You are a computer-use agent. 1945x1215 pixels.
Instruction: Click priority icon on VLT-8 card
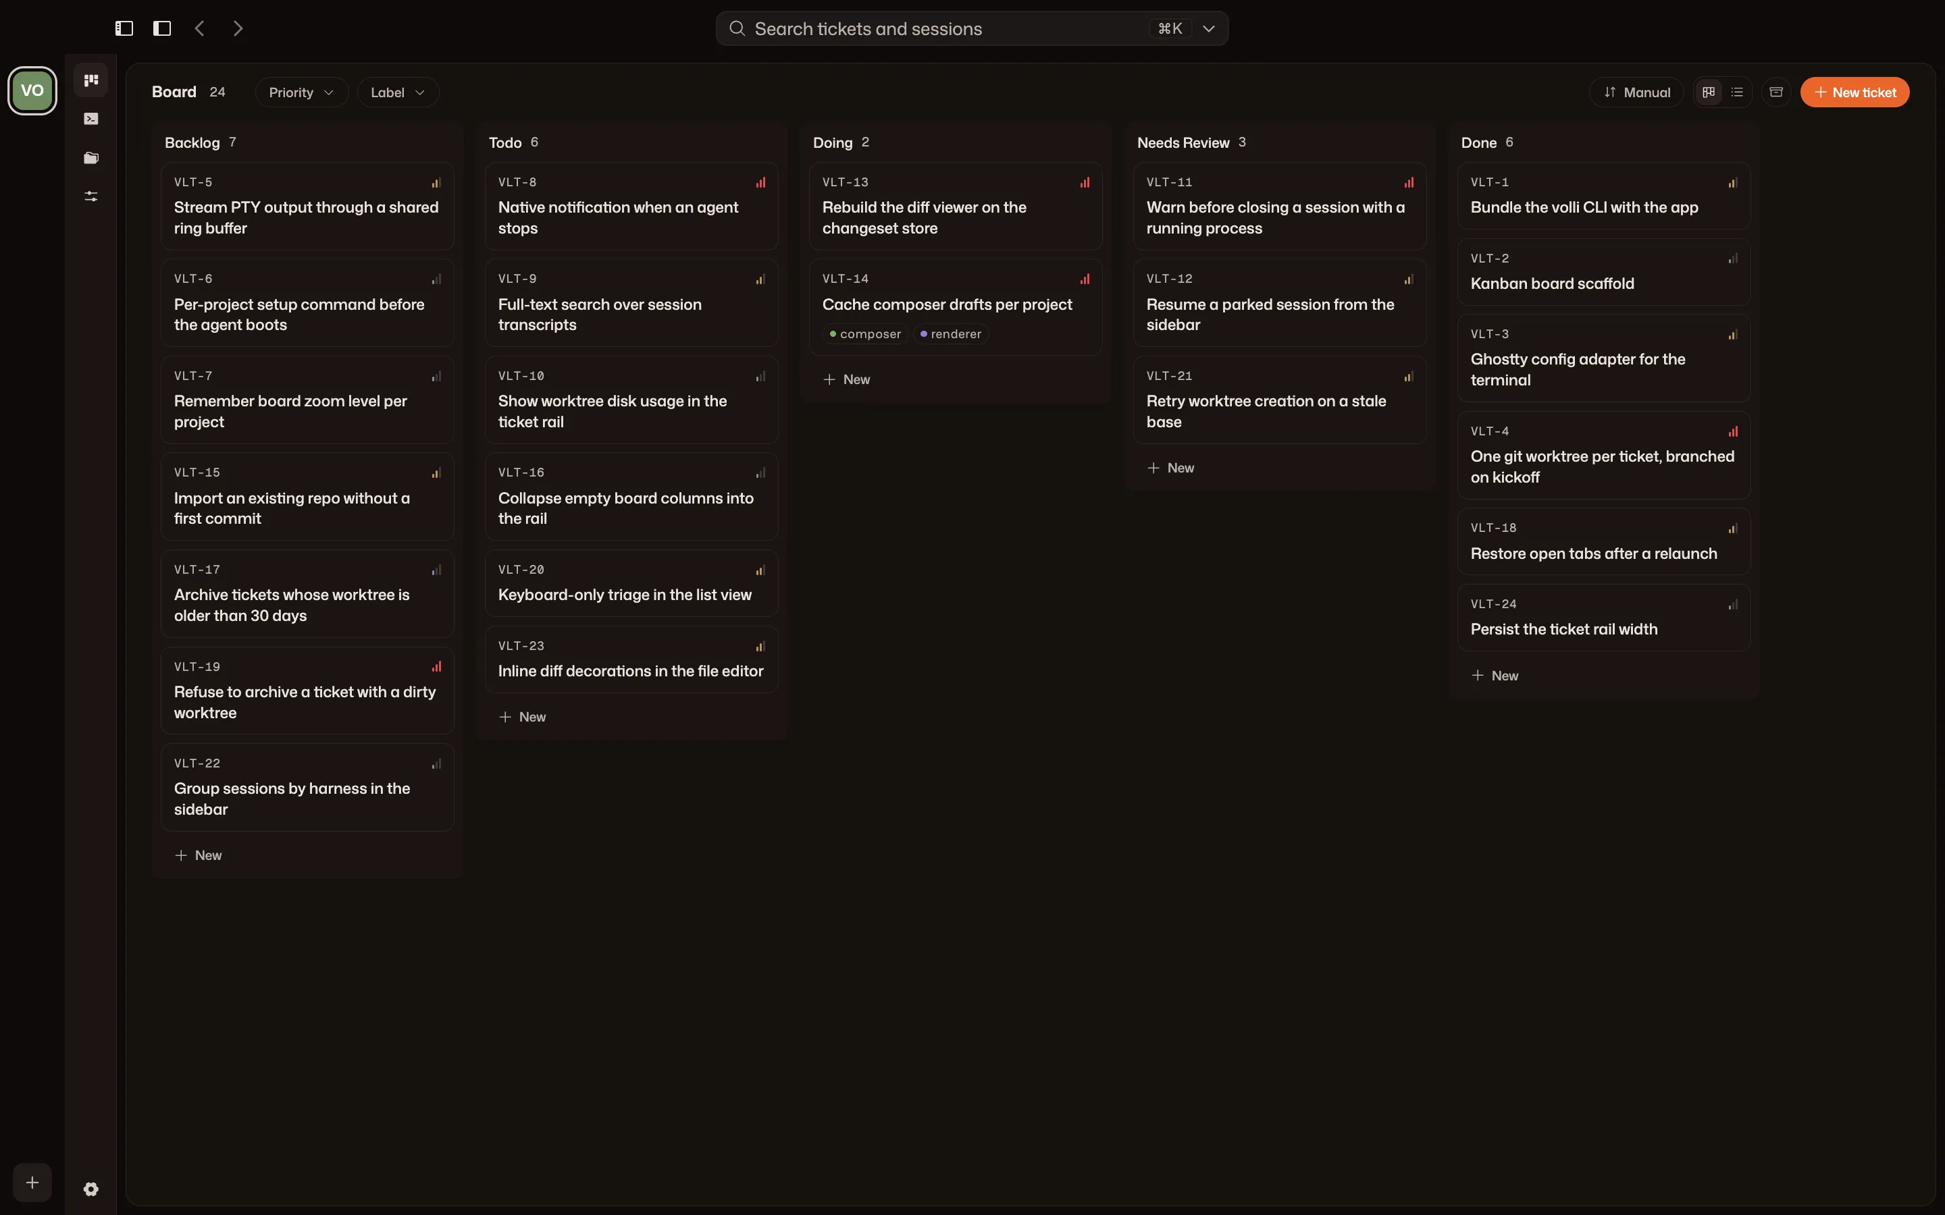[x=760, y=182]
